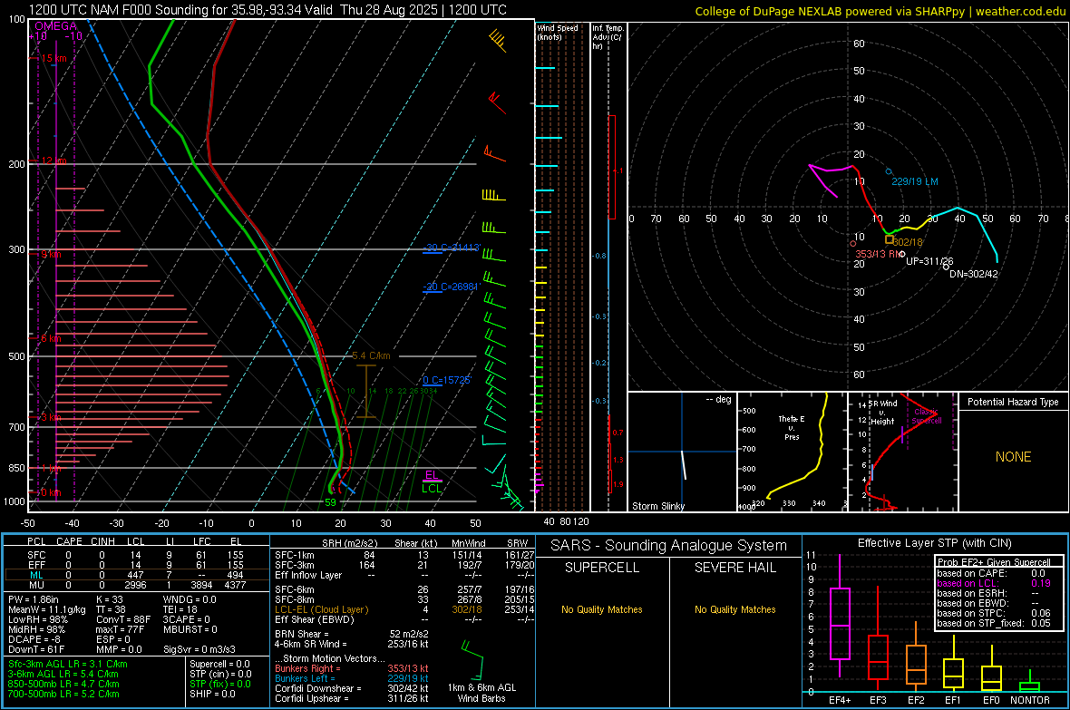The image size is (1070, 710).
Task: Click the Eff Inflow Layer row label
Action: pos(308,575)
